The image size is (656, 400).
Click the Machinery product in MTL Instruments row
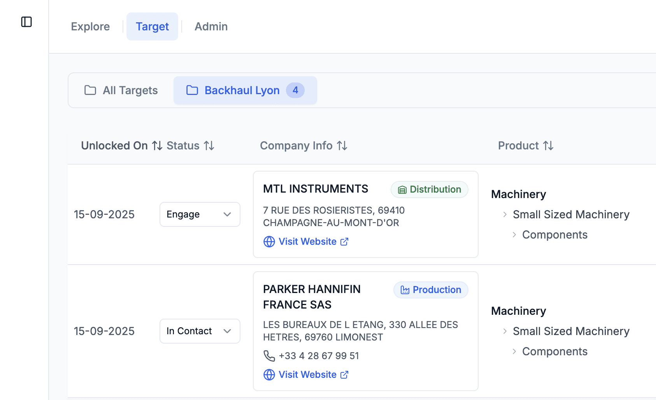click(519, 194)
